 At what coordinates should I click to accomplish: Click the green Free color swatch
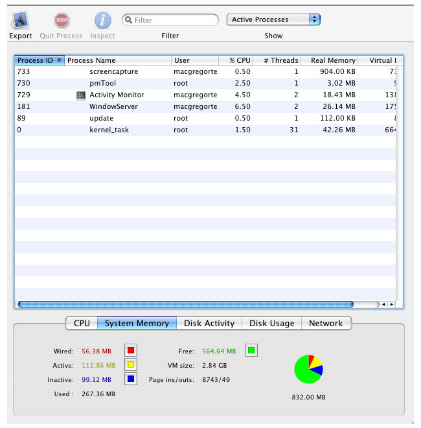(251, 351)
